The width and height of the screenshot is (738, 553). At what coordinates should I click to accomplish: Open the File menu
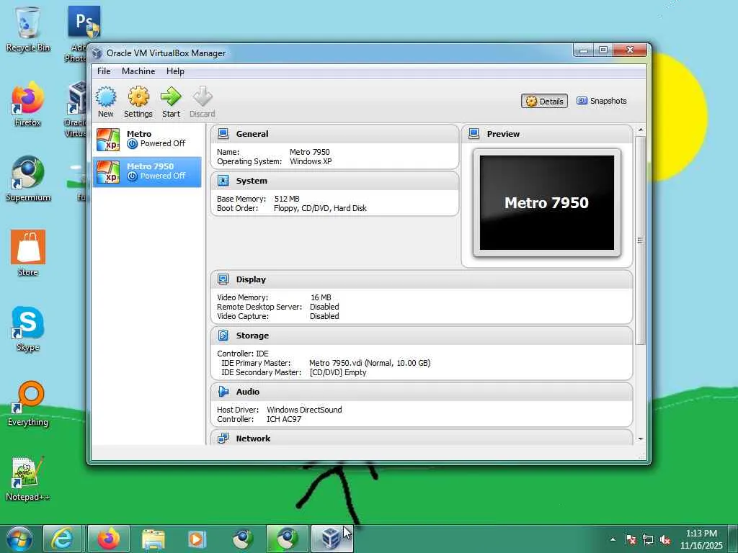(104, 71)
